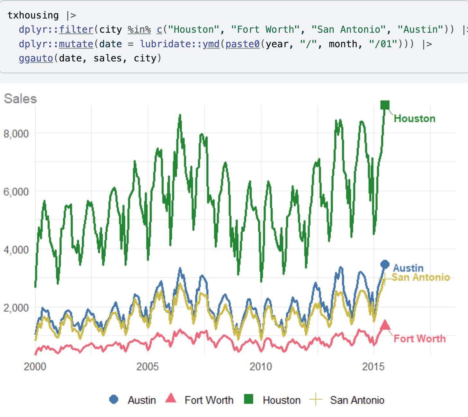Open the ggauto function link
Screen dimensions: 468x417
[x=36, y=58]
